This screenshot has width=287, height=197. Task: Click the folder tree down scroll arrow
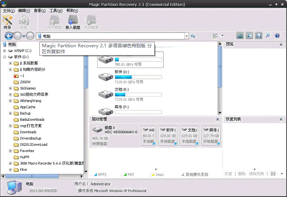point(86,172)
